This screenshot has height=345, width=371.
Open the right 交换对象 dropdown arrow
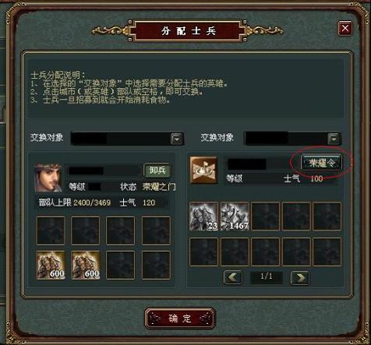tap(334, 139)
